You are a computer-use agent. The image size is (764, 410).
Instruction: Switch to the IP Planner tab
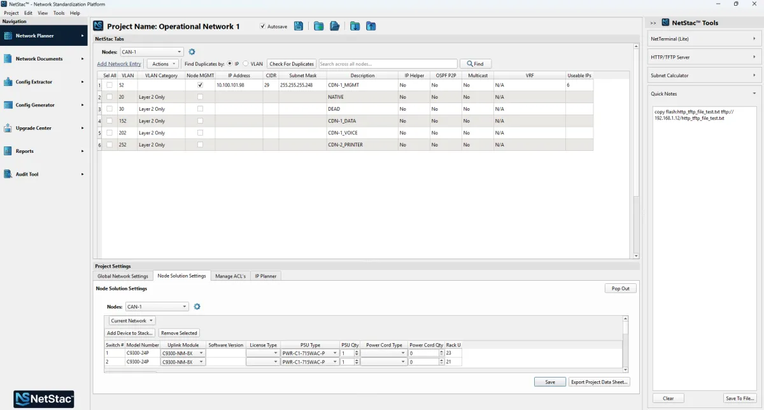pyautogui.click(x=264, y=276)
